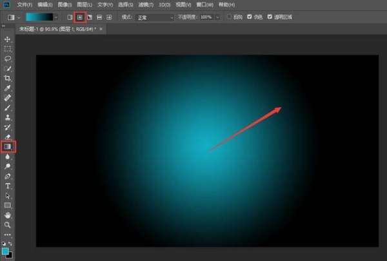The width and height of the screenshot is (387, 261).
Task: Open the 窗口(W) menu
Action: click(x=204, y=5)
